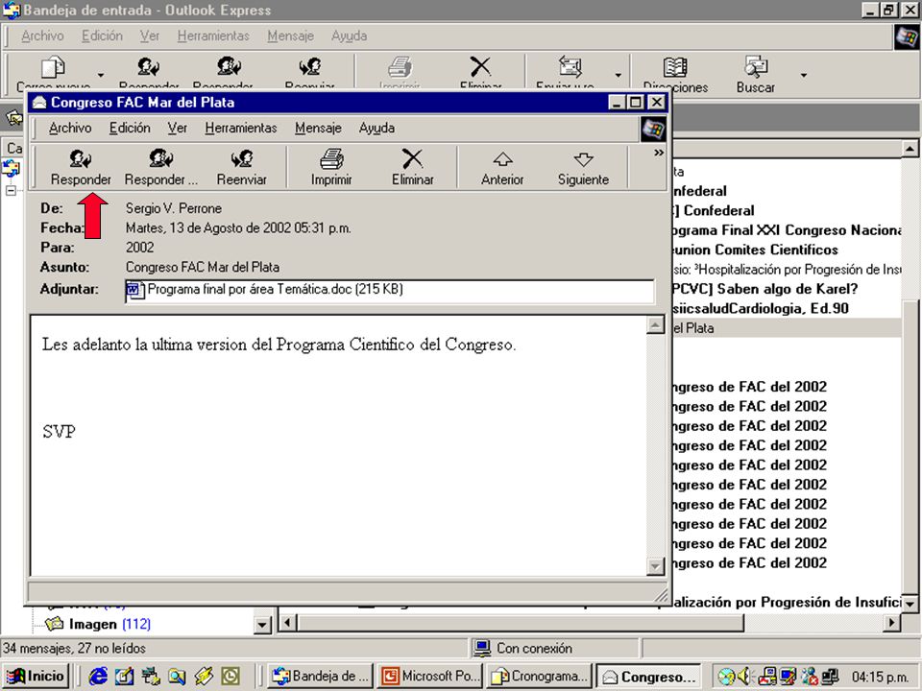The width and height of the screenshot is (922, 691).
Task: Click scroll up arrow in message body
Action: pyautogui.click(x=655, y=325)
